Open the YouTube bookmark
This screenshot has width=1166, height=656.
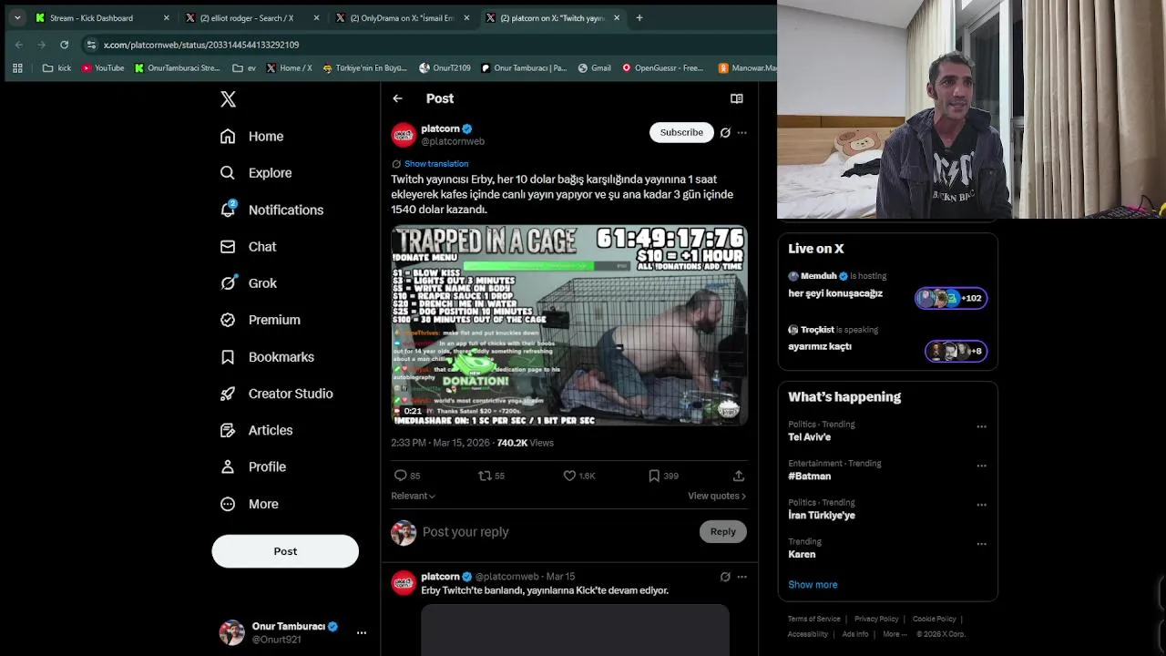[103, 68]
